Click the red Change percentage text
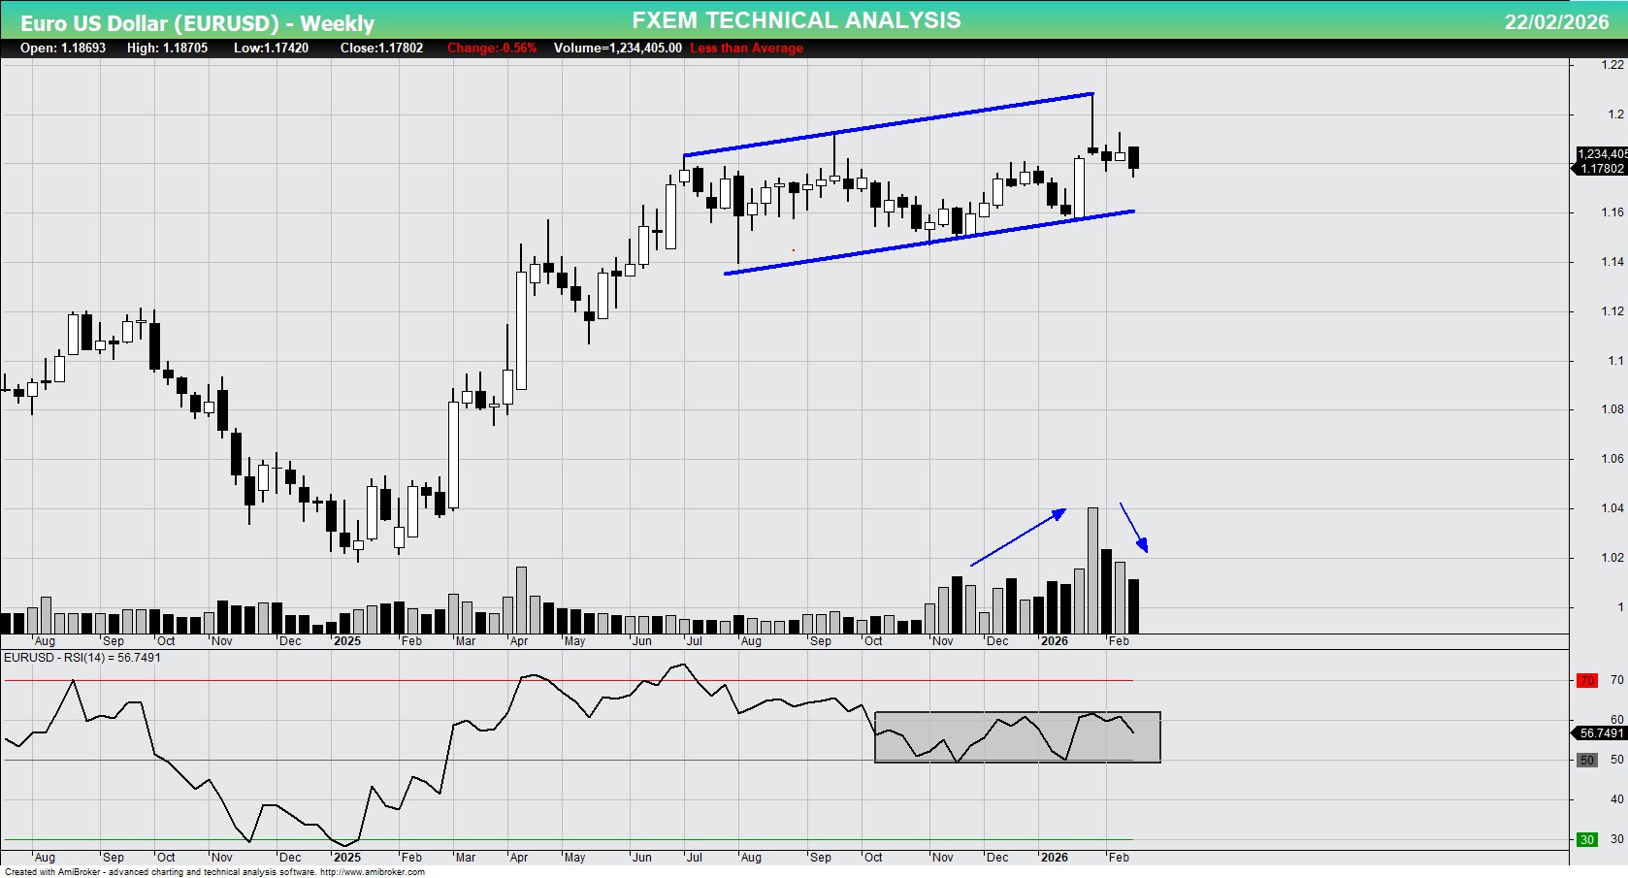1628x878 pixels. 491,49
